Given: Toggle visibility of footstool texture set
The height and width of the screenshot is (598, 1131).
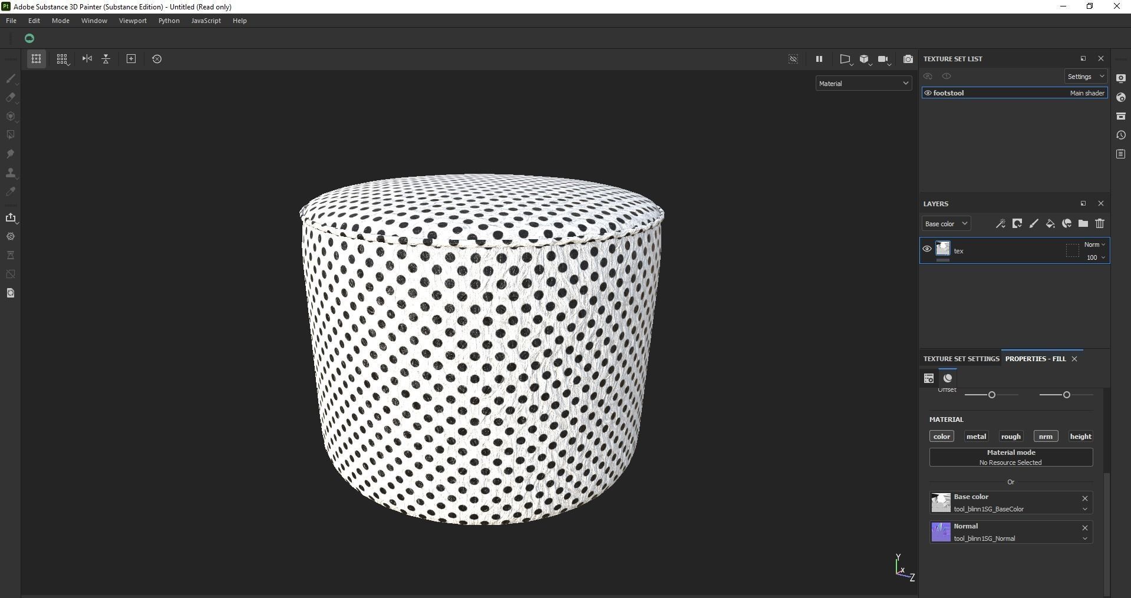Looking at the screenshot, I should click(928, 93).
